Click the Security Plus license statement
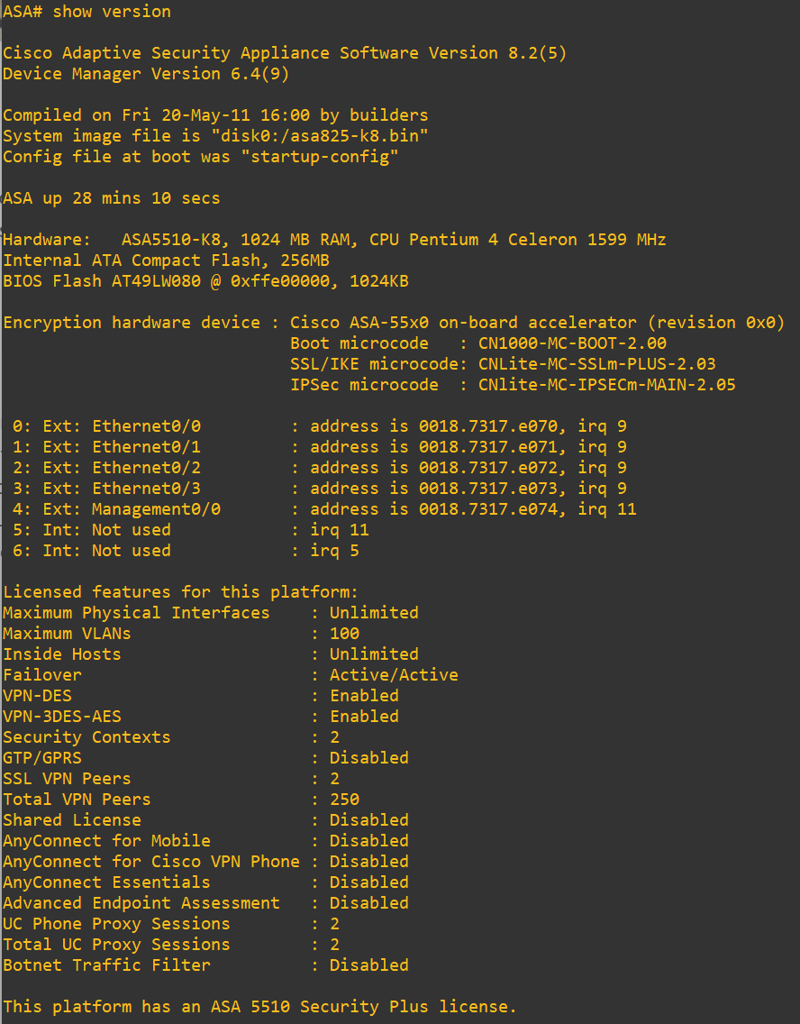 pos(259,1007)
